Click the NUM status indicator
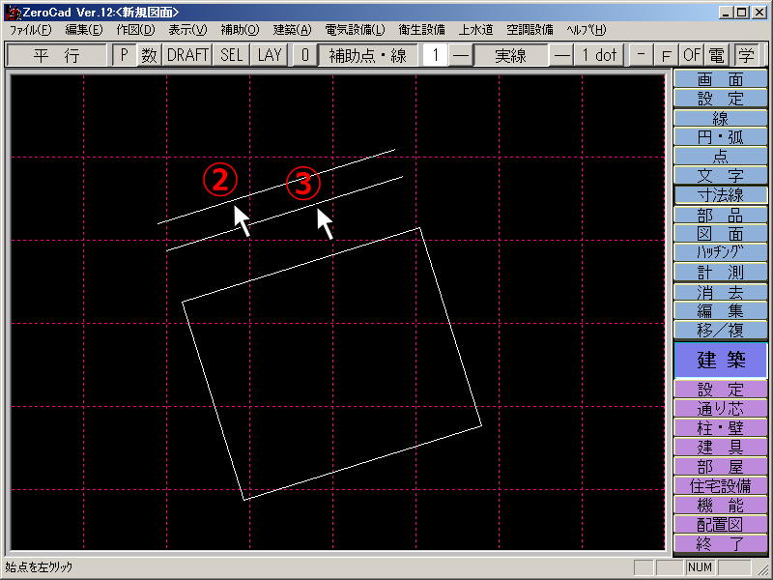The image size is (773, 580). click(700, 567)
